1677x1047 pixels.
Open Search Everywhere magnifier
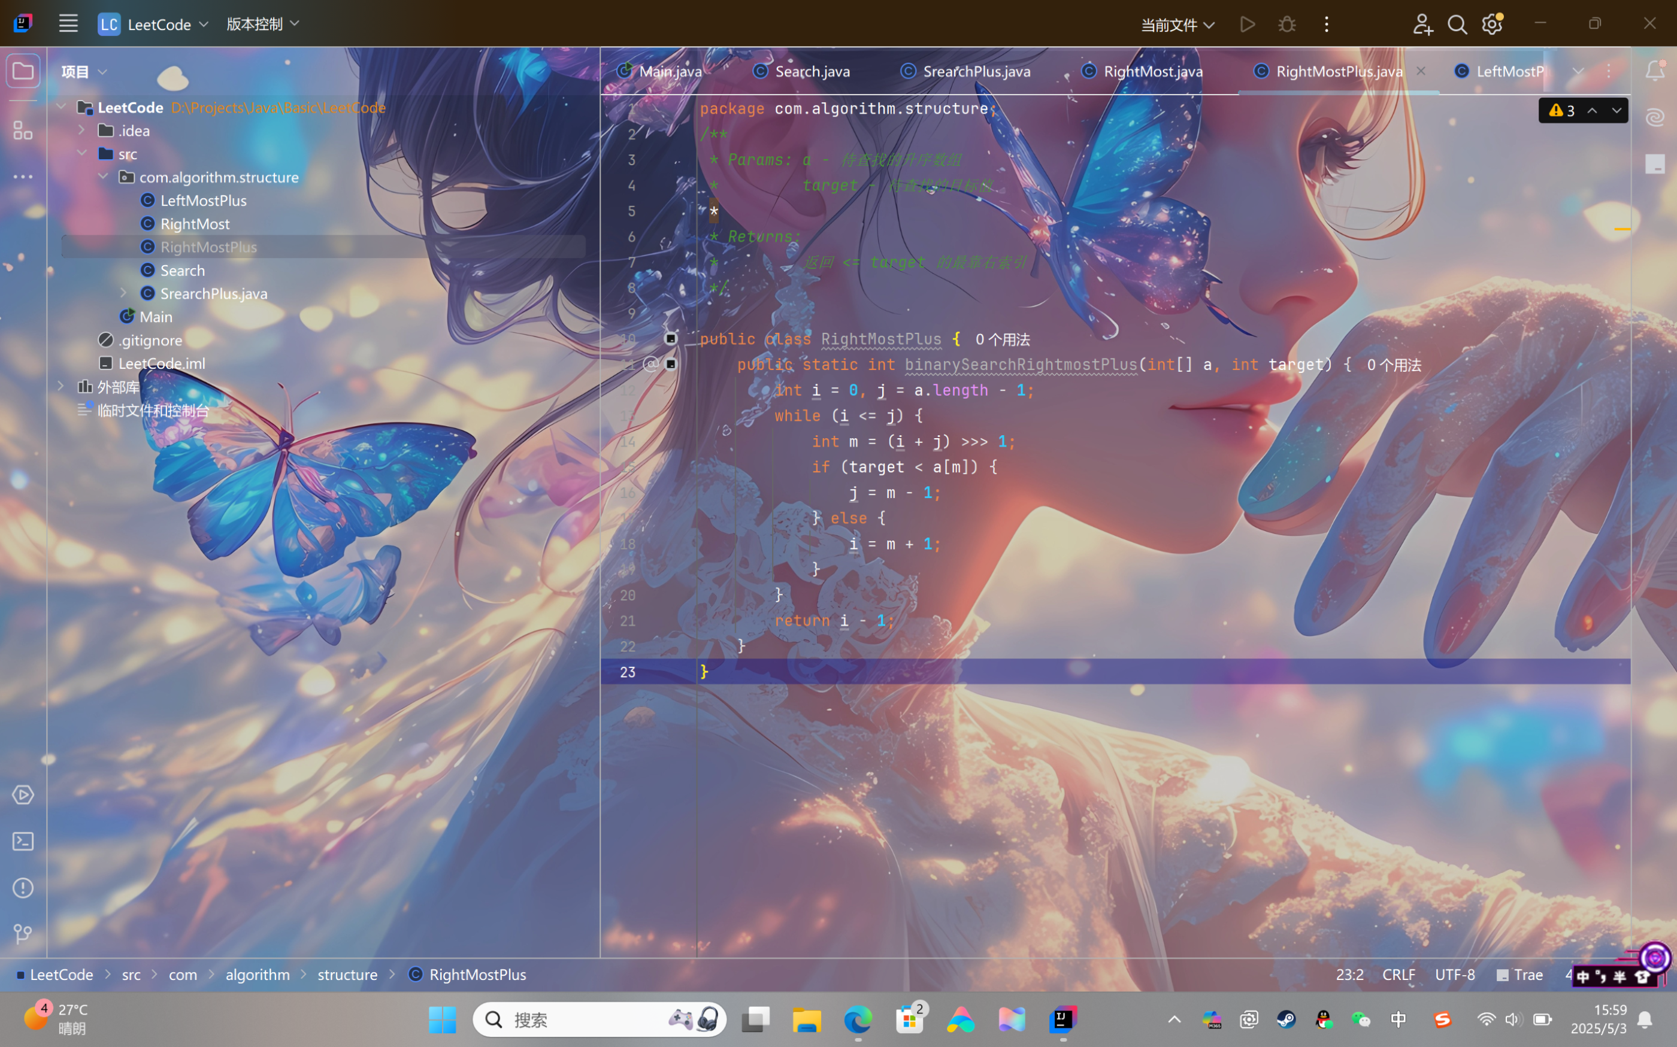pos(1457,24)
